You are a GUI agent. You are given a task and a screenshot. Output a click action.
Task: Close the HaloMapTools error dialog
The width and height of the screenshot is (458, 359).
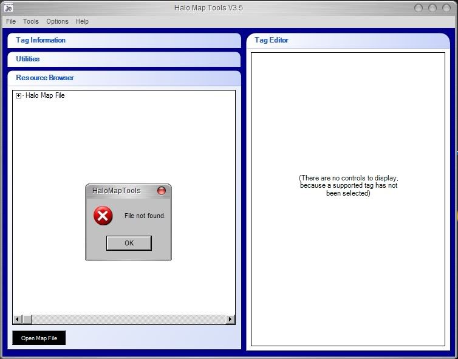click(161, 191)
